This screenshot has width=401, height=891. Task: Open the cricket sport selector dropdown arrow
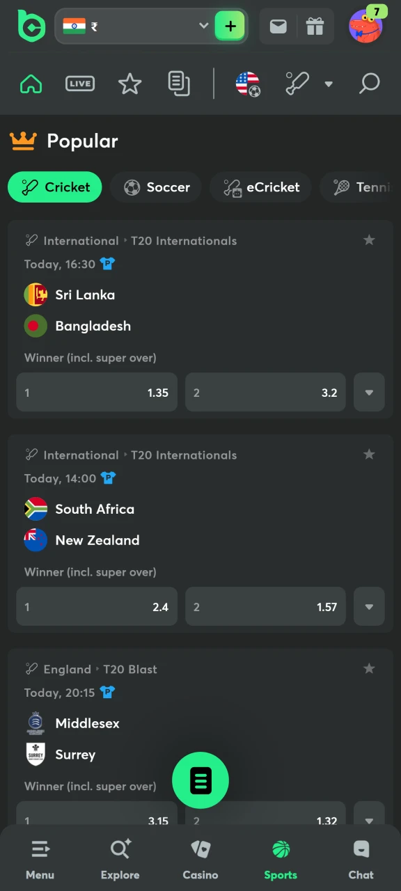pos(329,84)
